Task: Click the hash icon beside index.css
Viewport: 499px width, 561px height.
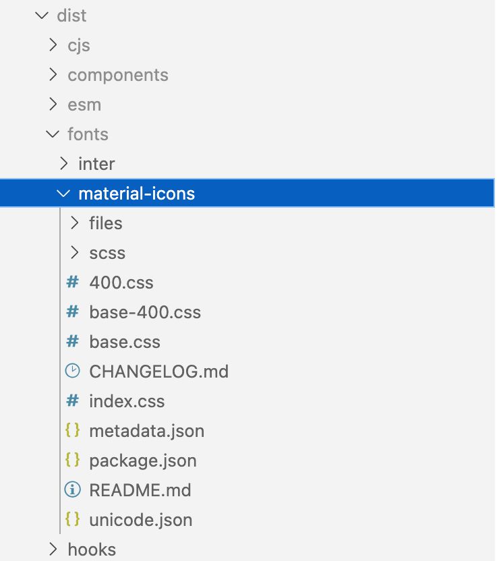Action: [x=73, y=401]
